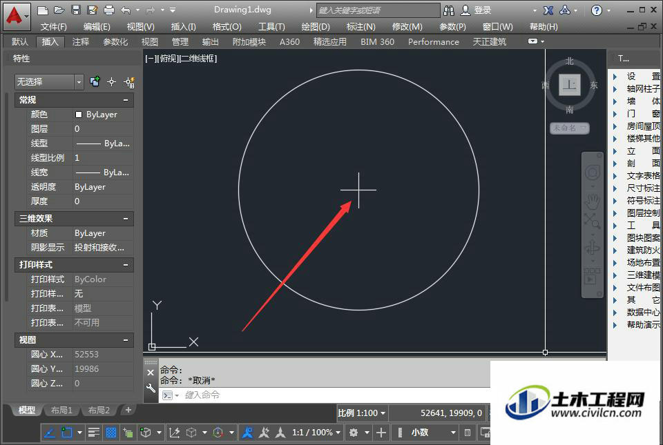Click the Help question mark icon
The image size is (663, 445).
click(x=596, y=10)
